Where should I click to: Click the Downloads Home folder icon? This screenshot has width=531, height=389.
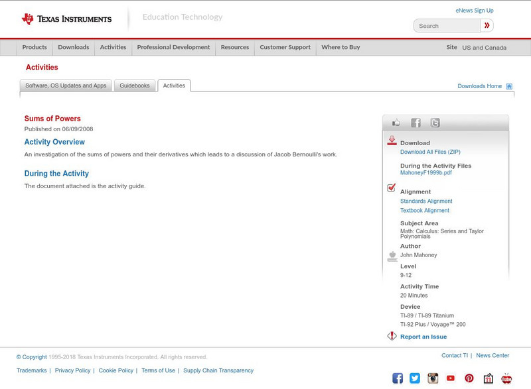click(508, 85)
